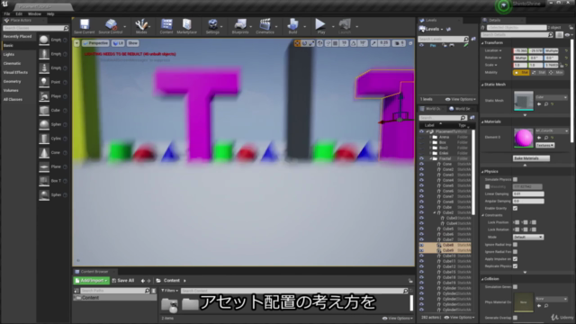
Task: Go back in Content Browser history
Action: click(142, 281)
